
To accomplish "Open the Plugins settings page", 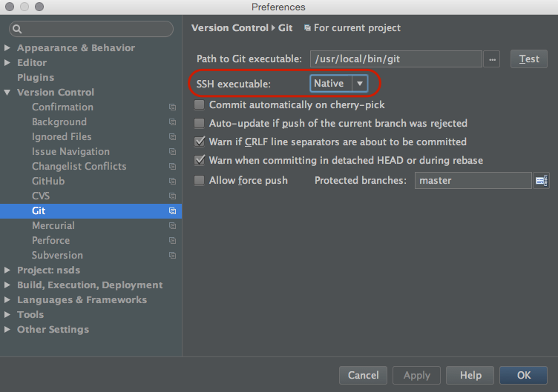I will click(36, 78).
